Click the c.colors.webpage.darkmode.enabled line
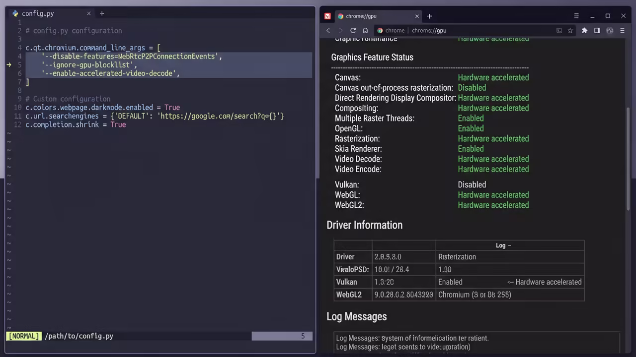This screenshot has width=636, height=357. pos(103,108)
